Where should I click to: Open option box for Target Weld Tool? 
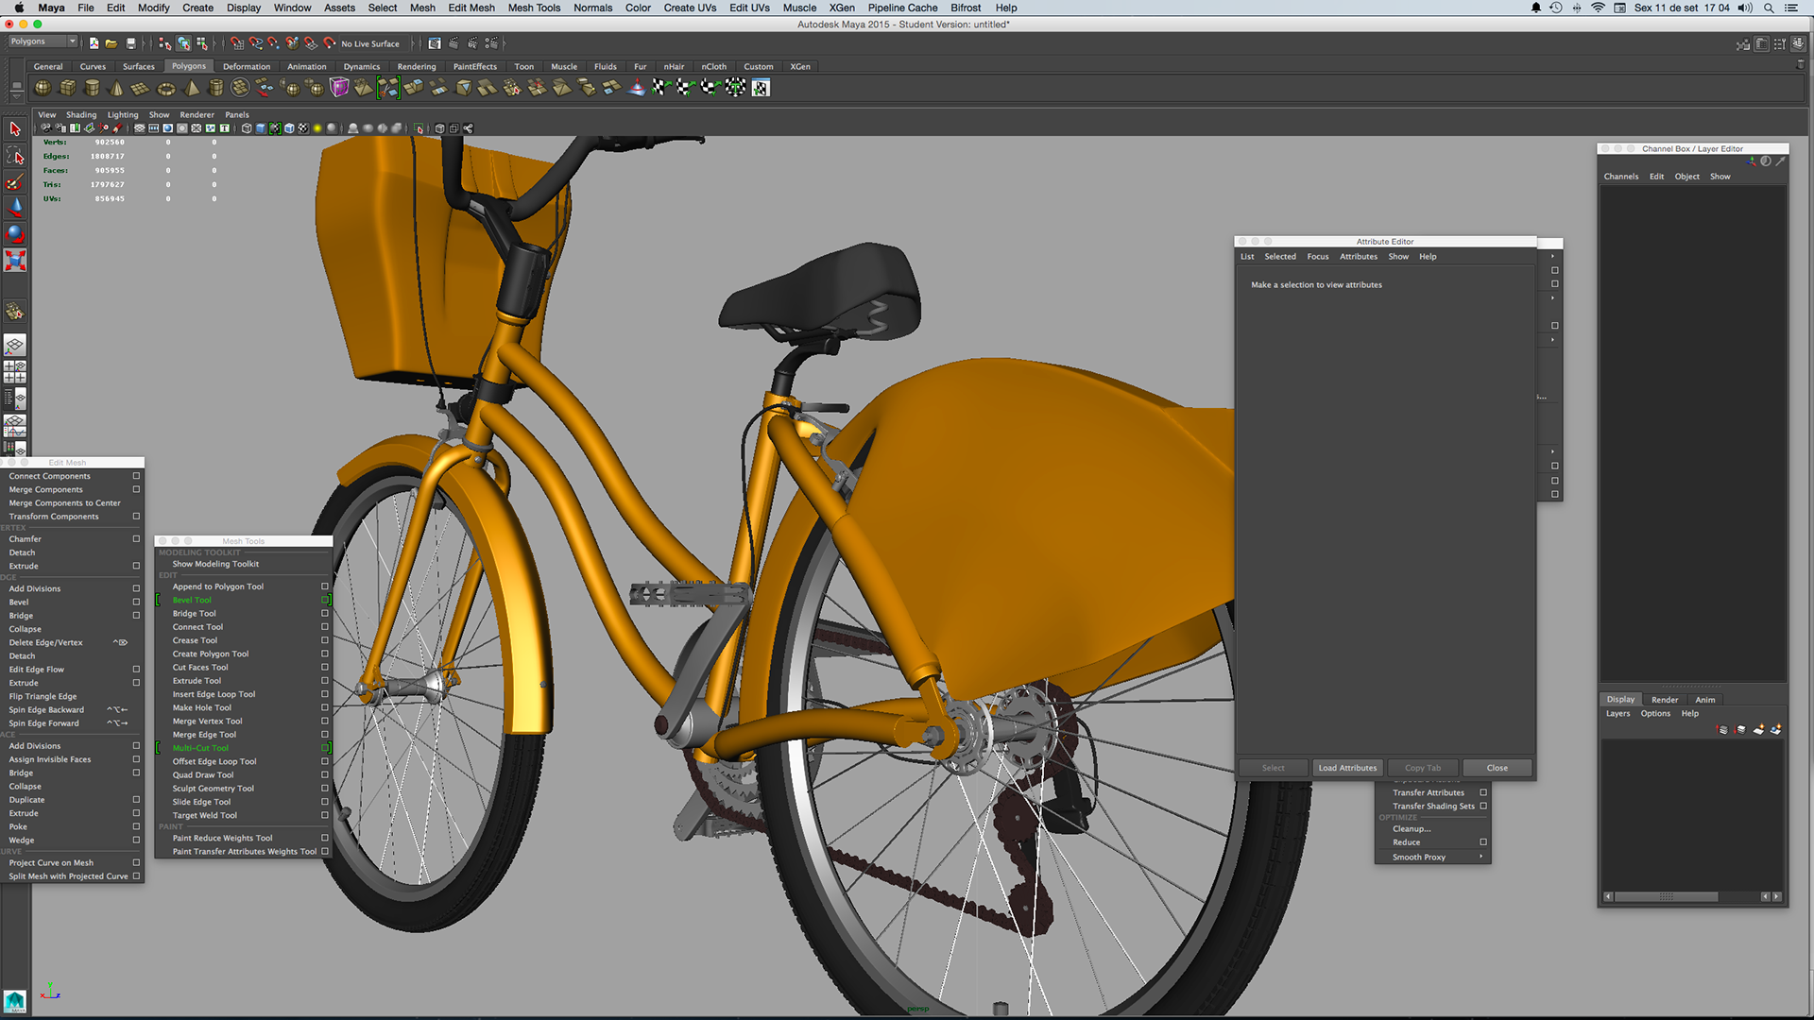(x=325, y=815)
